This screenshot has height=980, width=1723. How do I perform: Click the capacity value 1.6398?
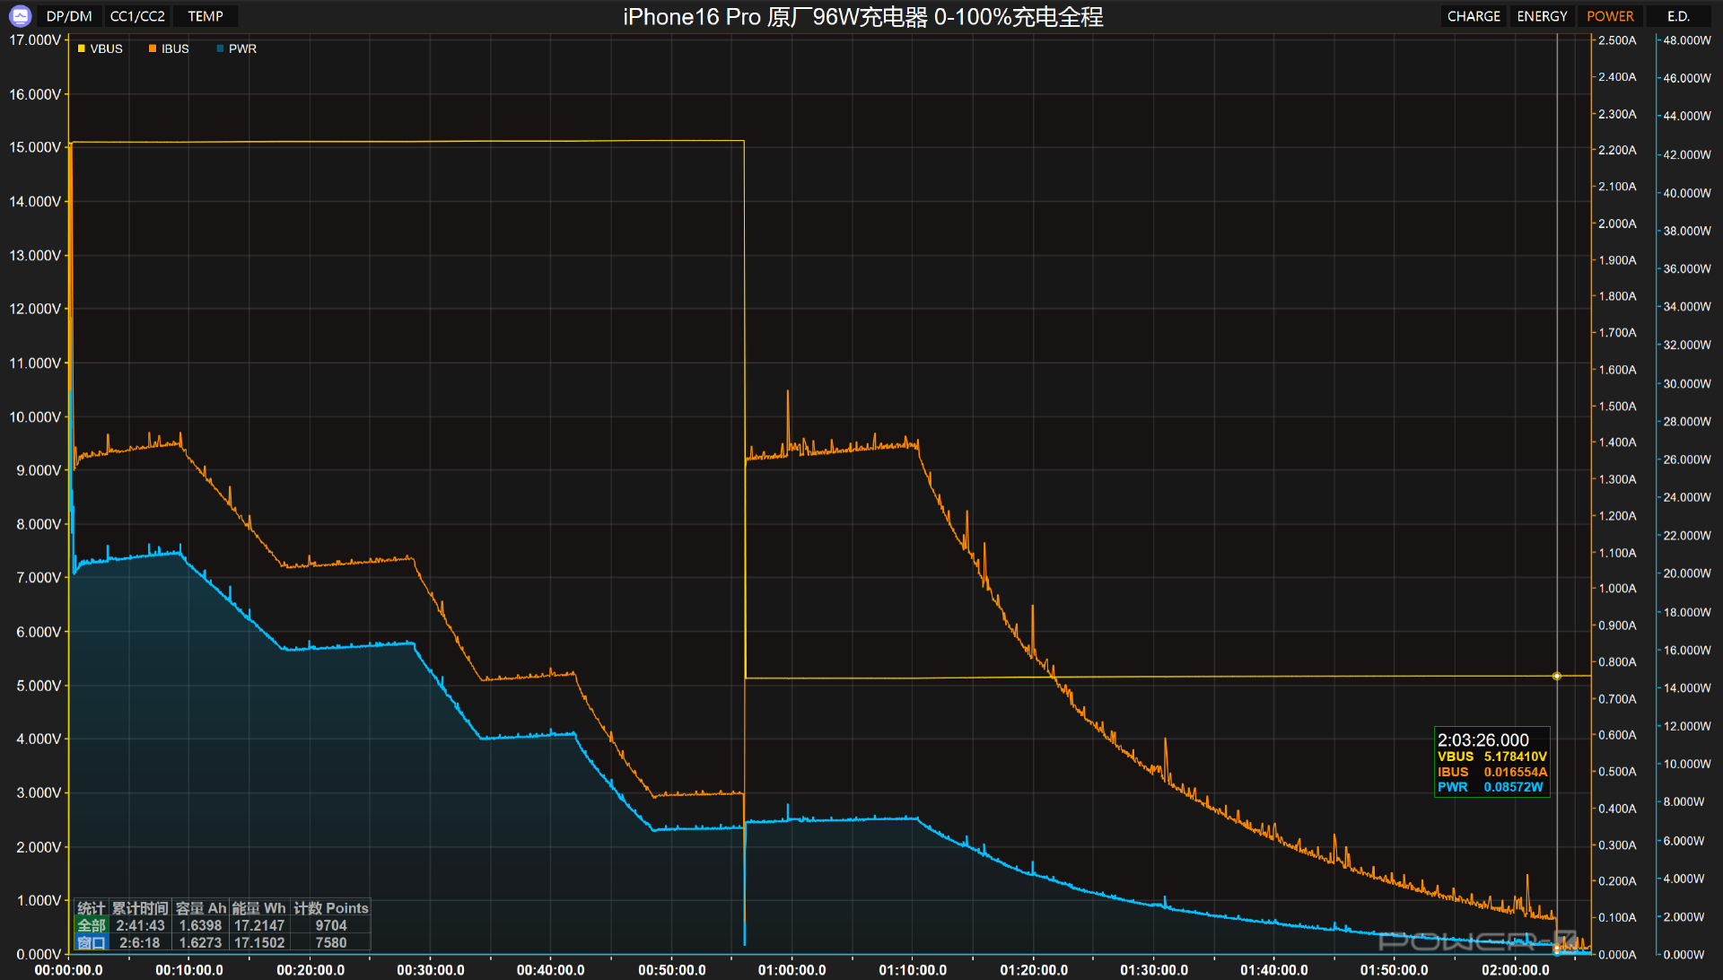(200, 925)
